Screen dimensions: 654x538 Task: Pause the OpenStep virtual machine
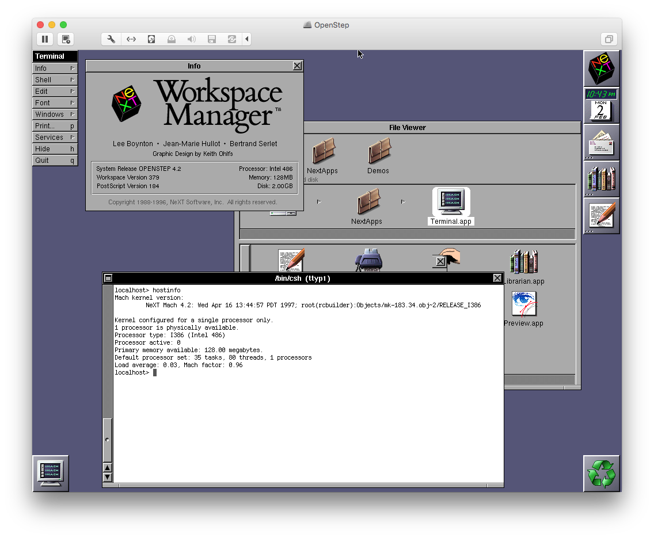coord(45,39)
